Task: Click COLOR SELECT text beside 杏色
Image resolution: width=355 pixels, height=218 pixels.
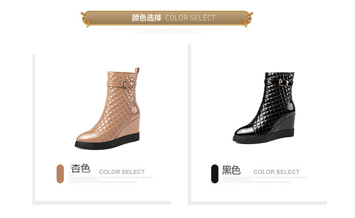Action: (x=122, y=172)
